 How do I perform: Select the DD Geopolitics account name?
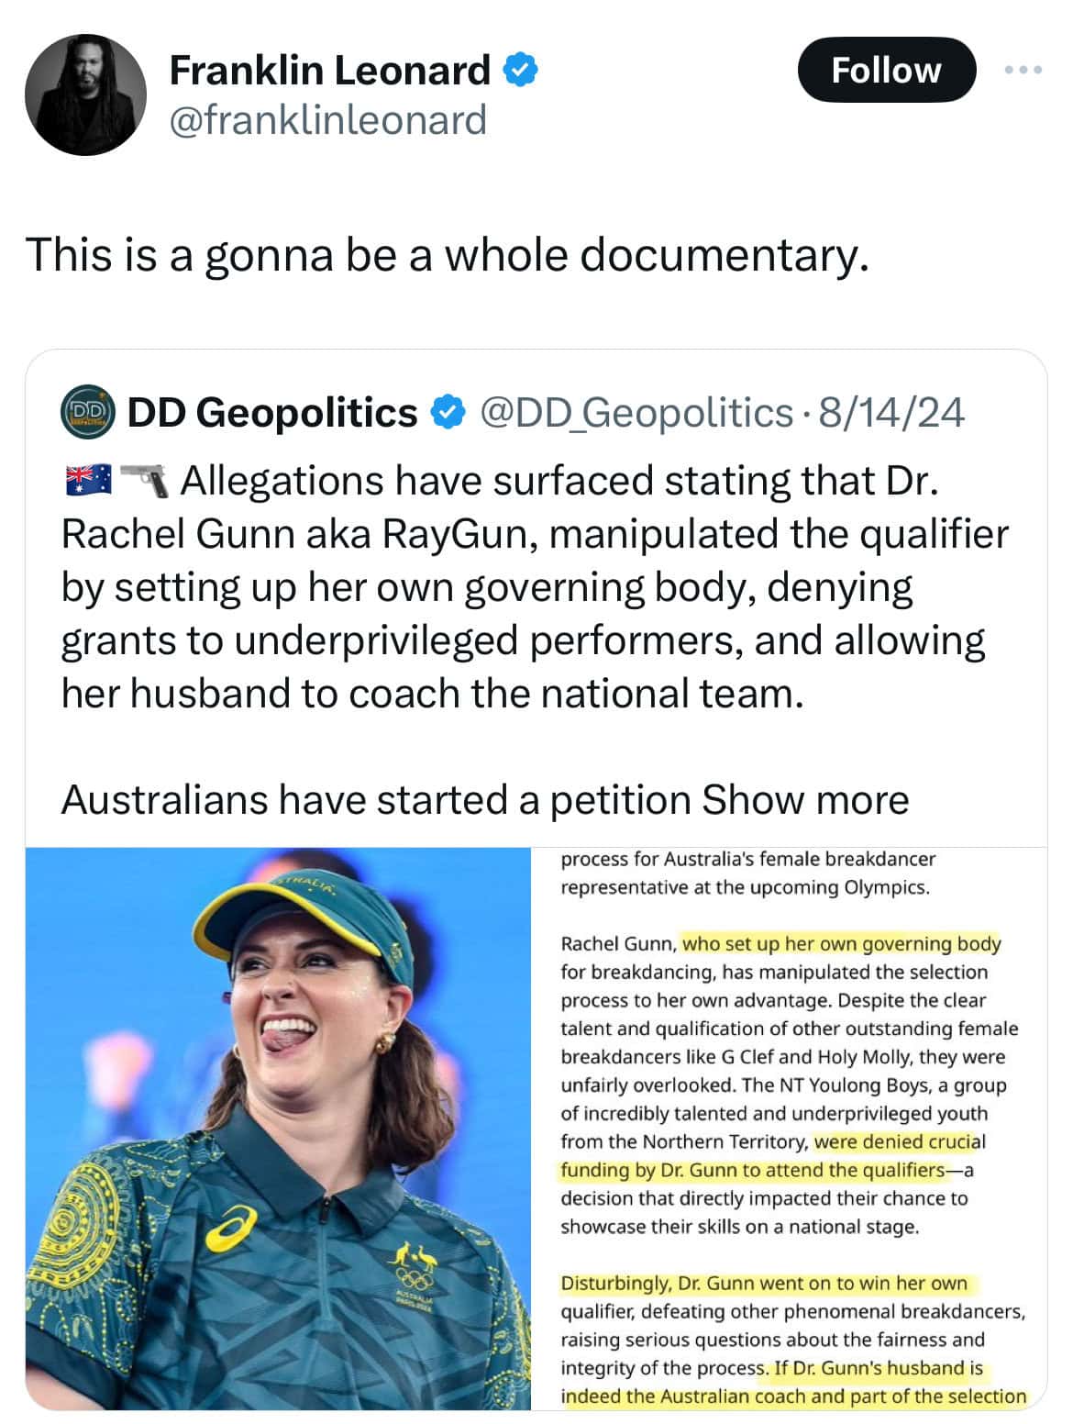[x=272, y=413]
